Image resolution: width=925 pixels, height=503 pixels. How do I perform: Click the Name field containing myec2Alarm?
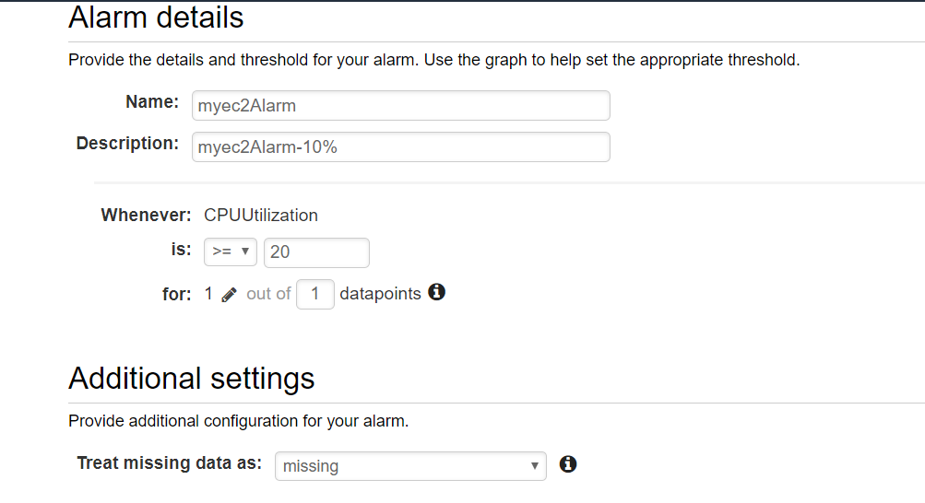400,105
